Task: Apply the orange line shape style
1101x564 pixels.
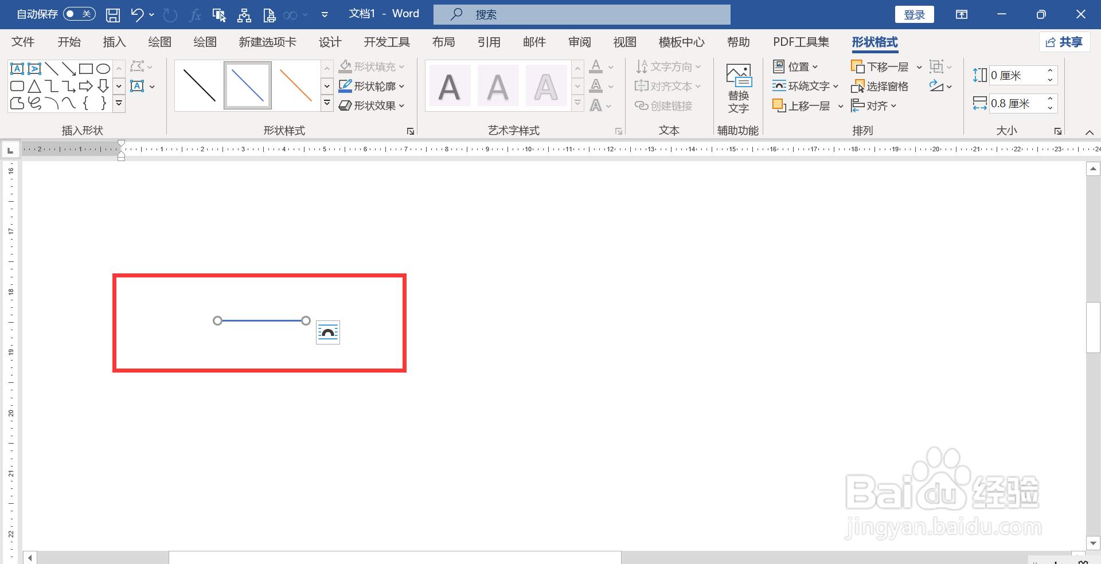Action: 295,85
